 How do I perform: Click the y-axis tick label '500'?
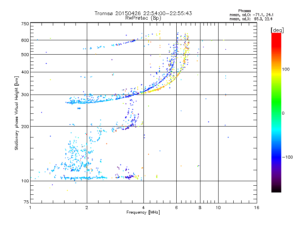(x=25, y=55)
